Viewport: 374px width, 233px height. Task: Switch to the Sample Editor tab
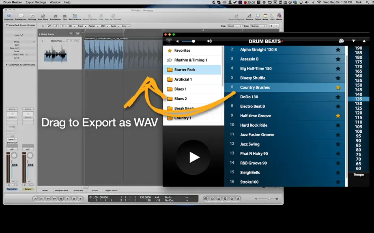pyautogui.click(x=62, y=191)
